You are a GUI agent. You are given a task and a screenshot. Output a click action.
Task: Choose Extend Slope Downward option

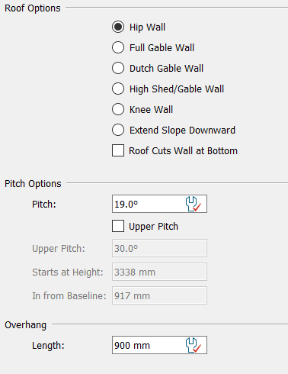(x=118, y=130)
